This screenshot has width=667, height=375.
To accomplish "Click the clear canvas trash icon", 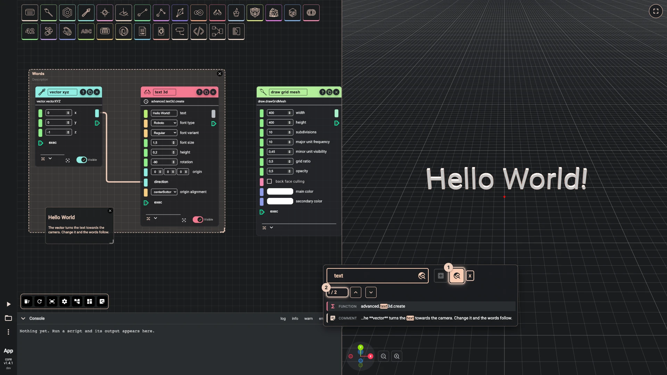I will pyautogui.click(x=27, y=301).
